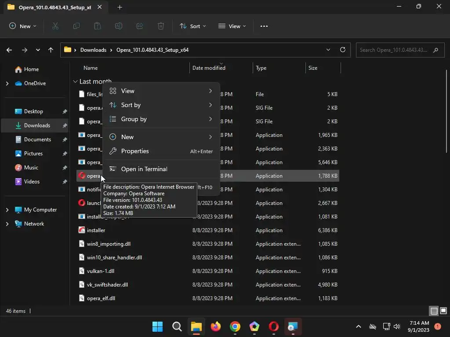The height and width of the screenshot is (337, 450).
Task: Open Group by submenu in context menu
Action: (161, 119)
